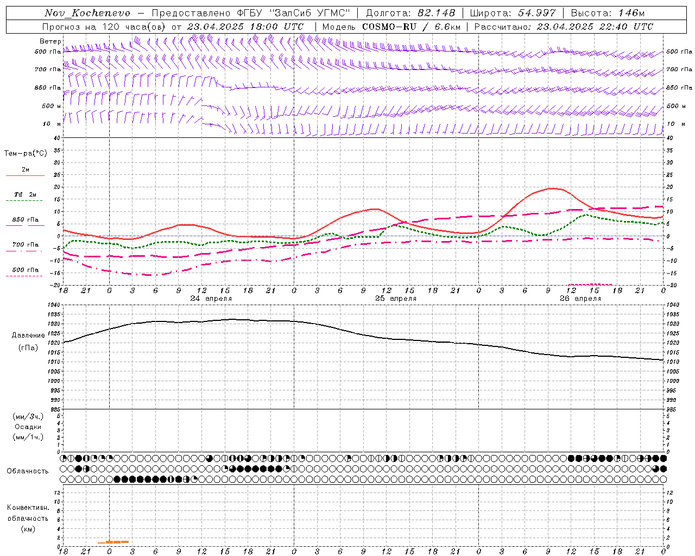
Task: Click the Ветер panel label
Action: coord(50,41)
